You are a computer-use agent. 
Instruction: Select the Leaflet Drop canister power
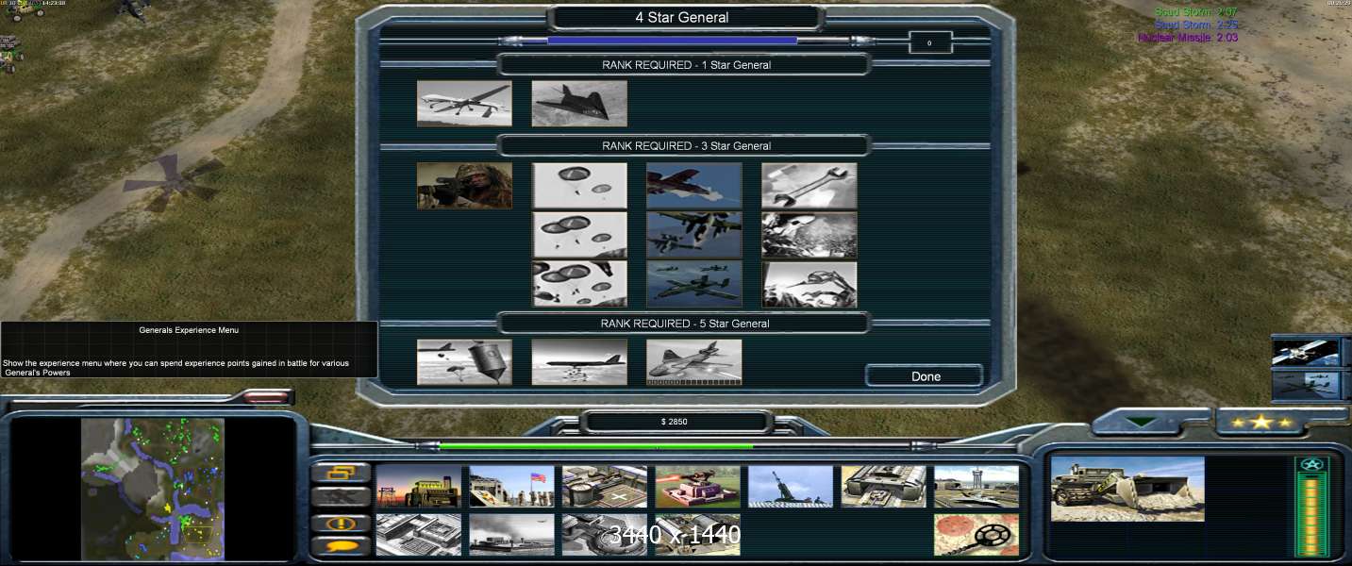pyautogui.click(x=464, y=362)
